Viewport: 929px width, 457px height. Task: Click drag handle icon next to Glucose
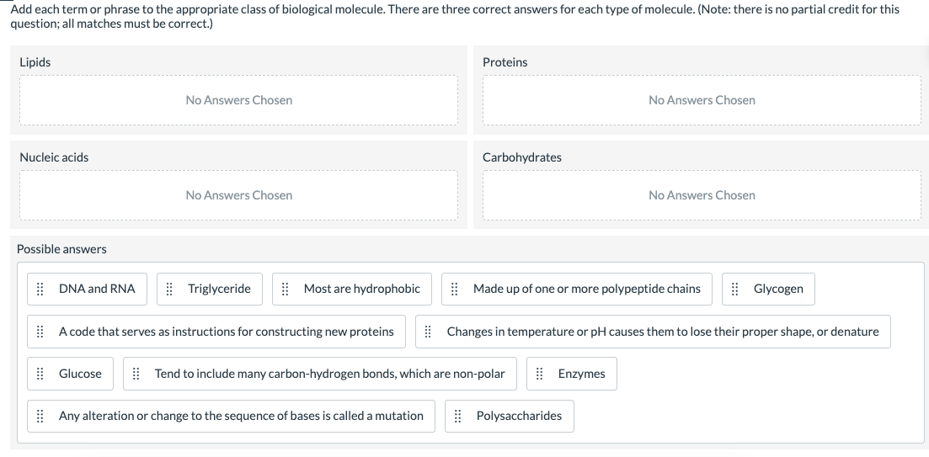tap(40, 374)
